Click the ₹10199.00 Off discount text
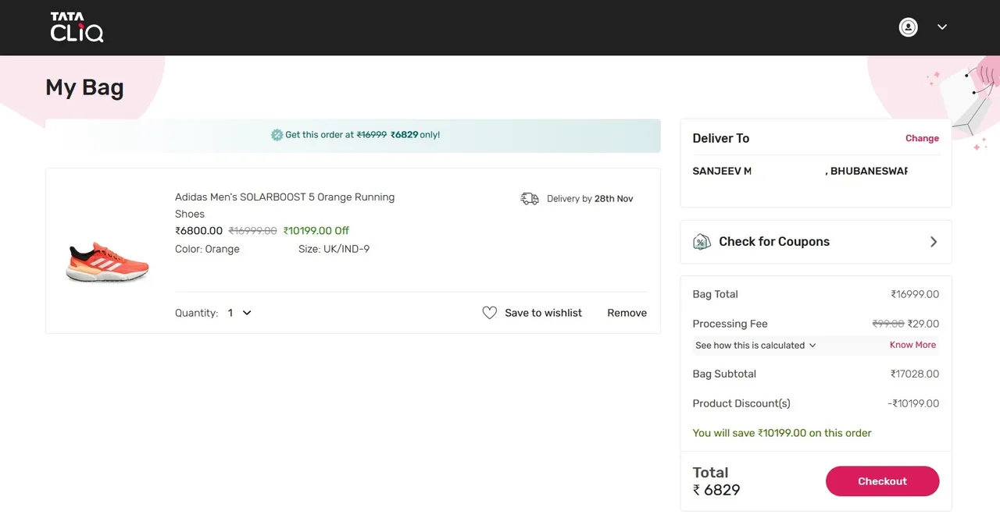The height and width of the screenshot is (532, 1000). tap(316, 231)
